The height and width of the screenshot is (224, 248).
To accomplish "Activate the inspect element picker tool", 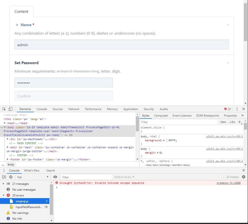I will coord(4,109).
